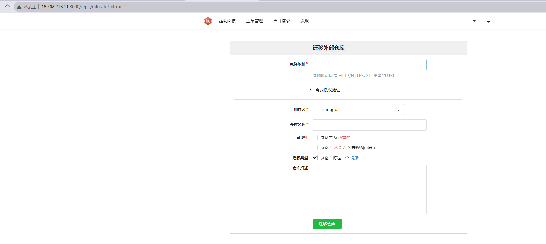Viewport: 546px width, 244px height.
Task: Click the 仓库描述 description textarea
Action: 369,190
